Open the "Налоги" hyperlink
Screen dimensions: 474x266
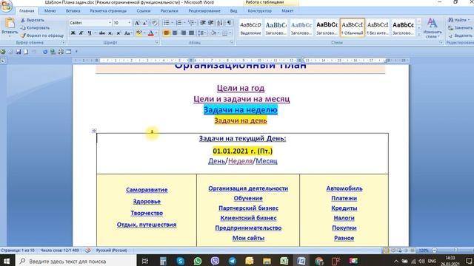pos(344,218)
